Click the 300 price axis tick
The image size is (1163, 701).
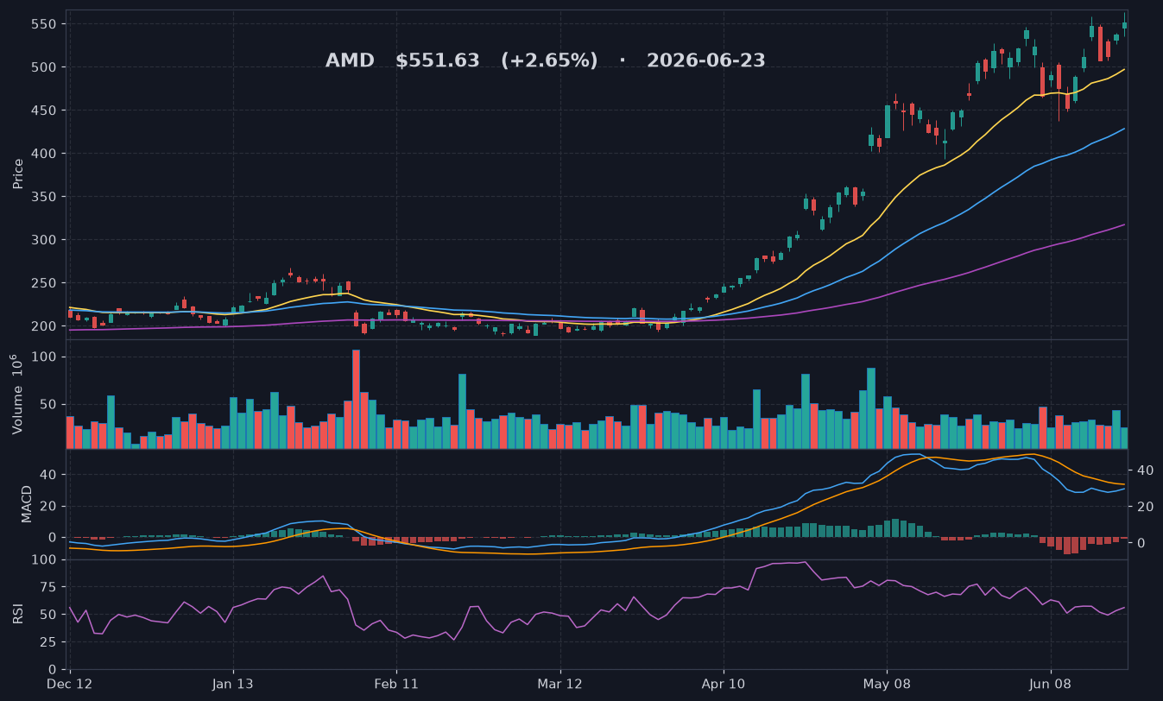45,240
